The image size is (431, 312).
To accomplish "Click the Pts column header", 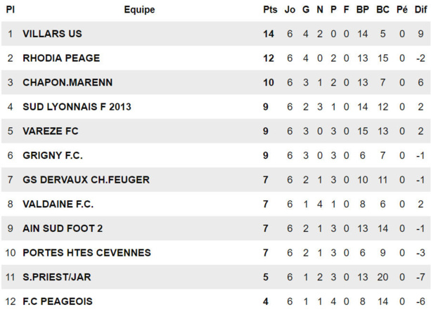I will (x=270, y=10).
